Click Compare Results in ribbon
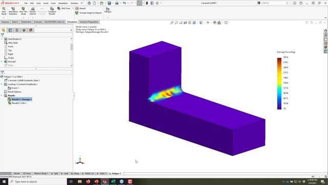The image size is (328, 185). pyautogui.click(x=52, y=10)
